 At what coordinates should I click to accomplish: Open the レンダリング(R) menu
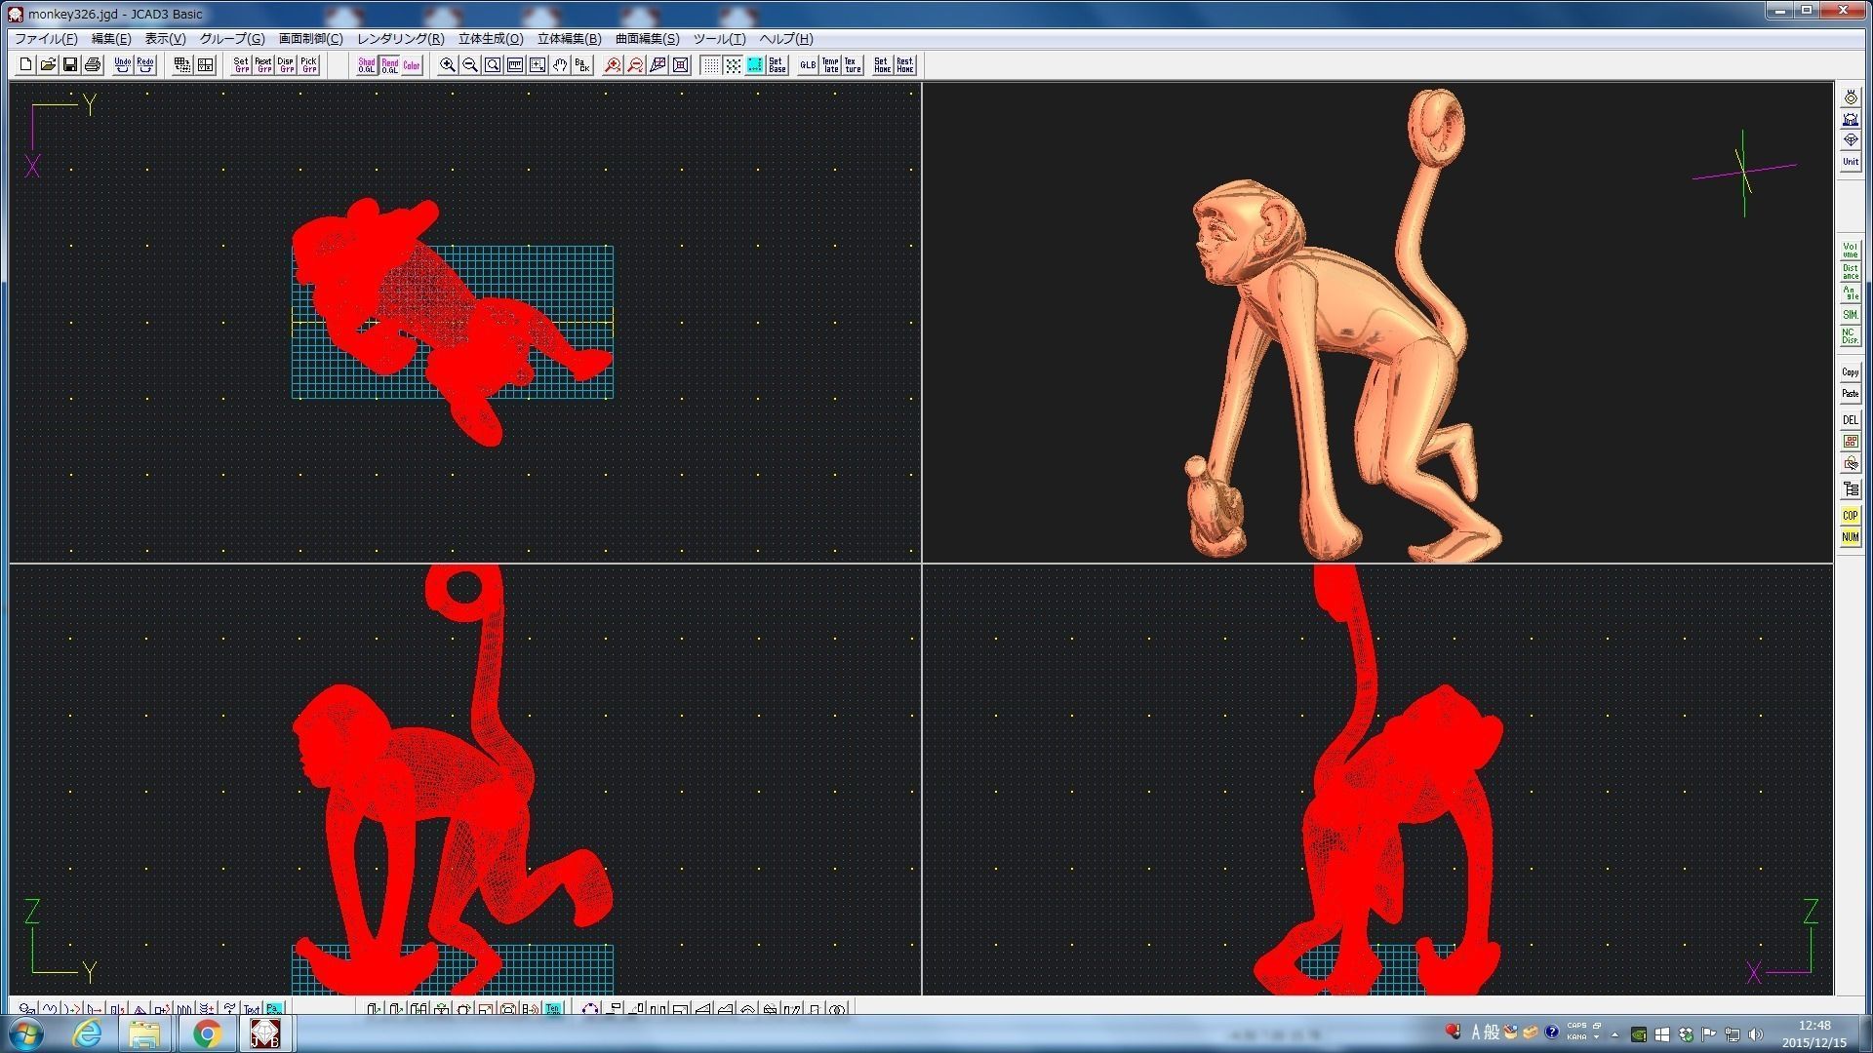400,39
